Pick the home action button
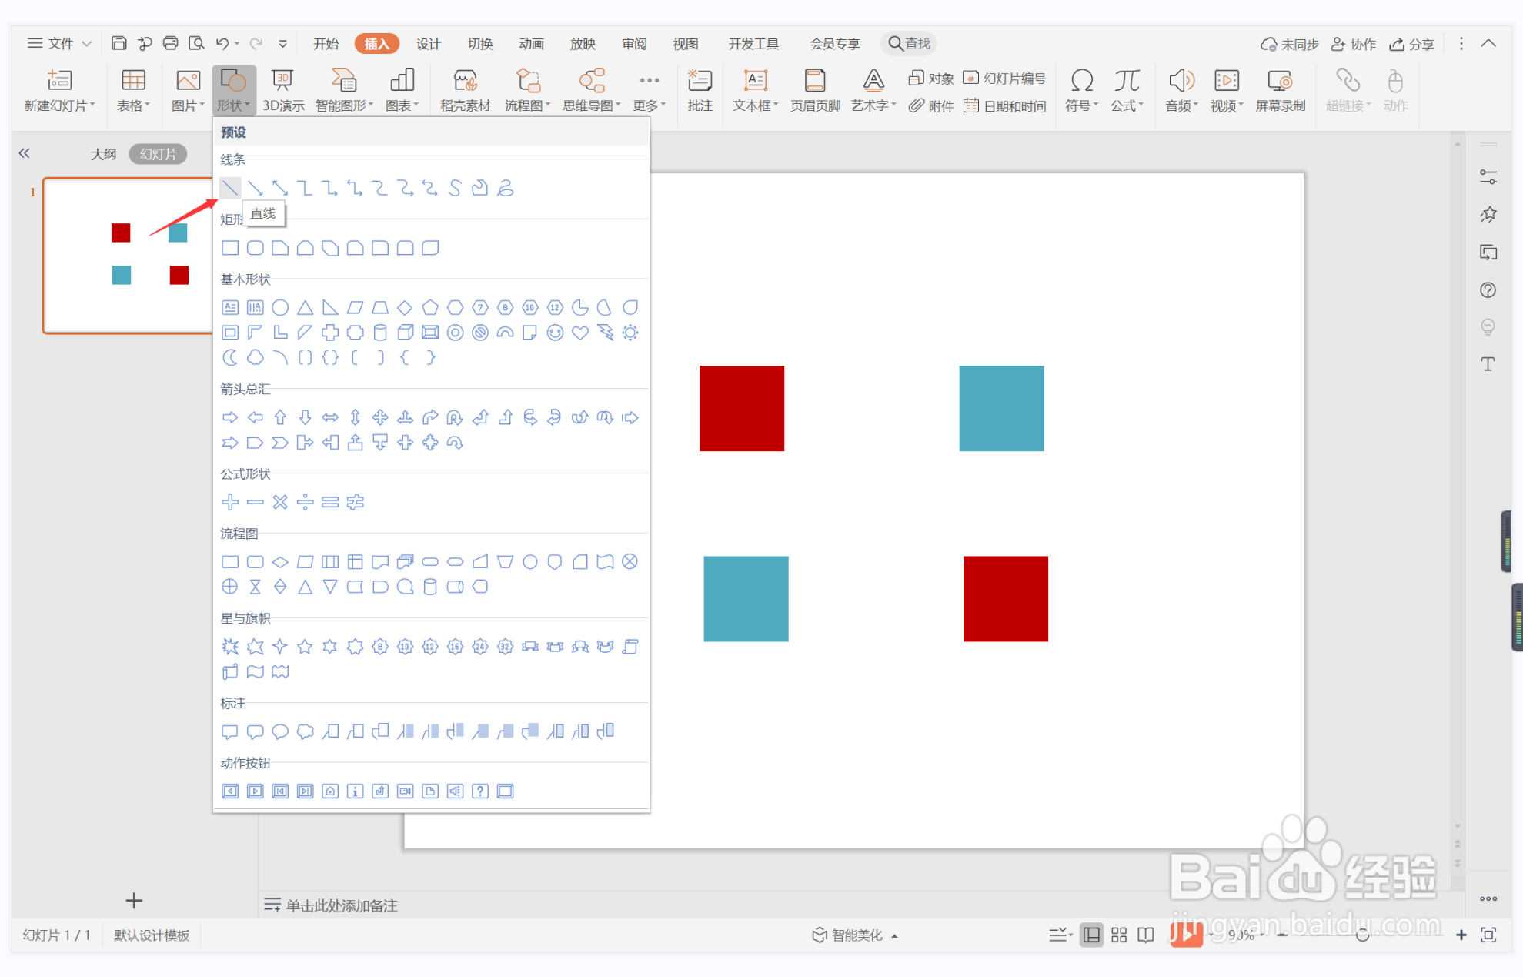Image resolution: width=1523 pixels, height=977 pixels. [330, 791]
